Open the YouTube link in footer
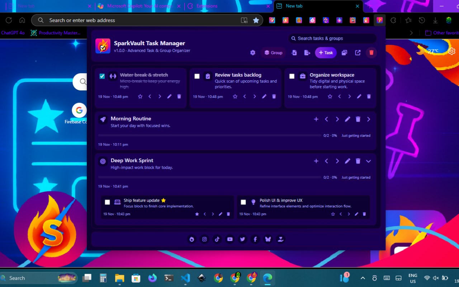 230,239
